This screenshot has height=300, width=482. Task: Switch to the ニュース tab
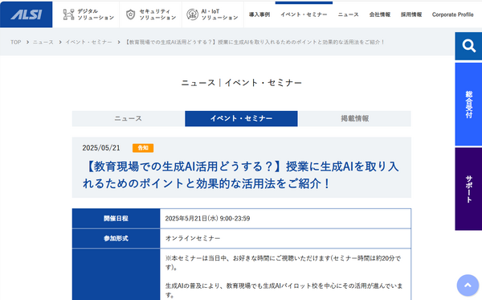[129, 118]
